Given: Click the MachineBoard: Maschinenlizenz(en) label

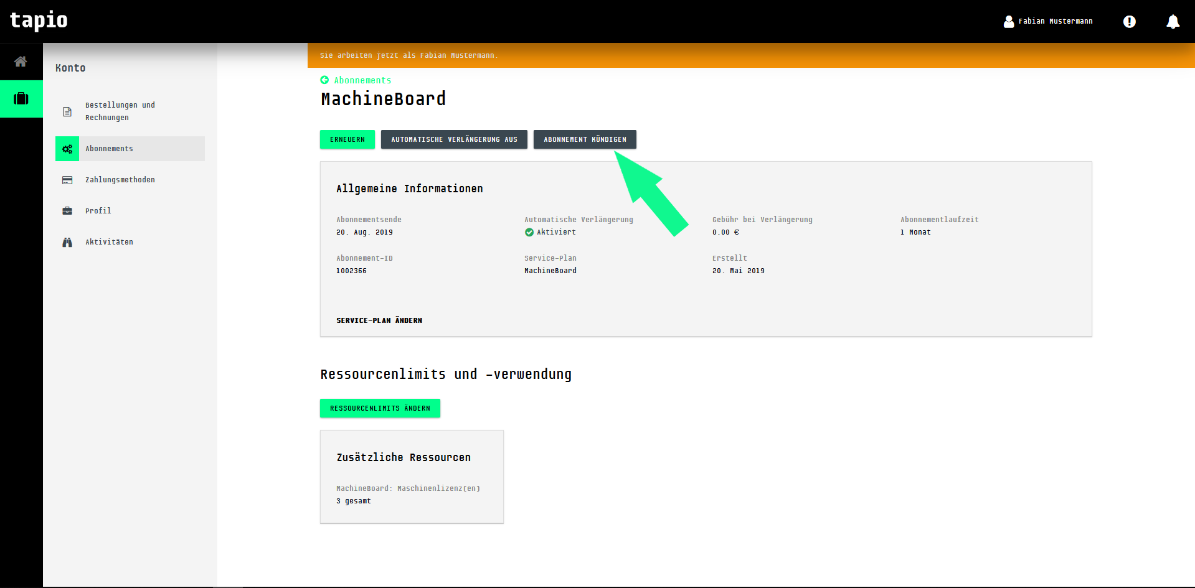Looking at the screenshot, I should (x=409, y=488).
